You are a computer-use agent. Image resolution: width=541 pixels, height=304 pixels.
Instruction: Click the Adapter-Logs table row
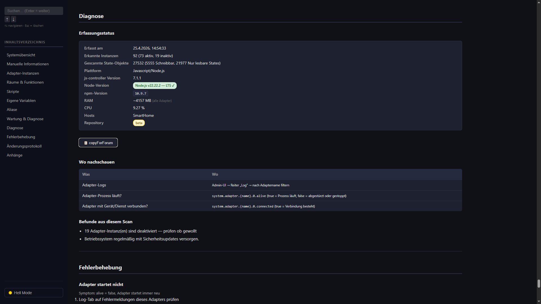(x=270, y=185)
